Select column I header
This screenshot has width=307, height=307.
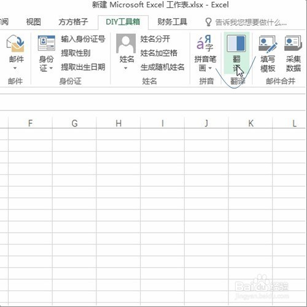pyautogui.click(x=162, y=123)
